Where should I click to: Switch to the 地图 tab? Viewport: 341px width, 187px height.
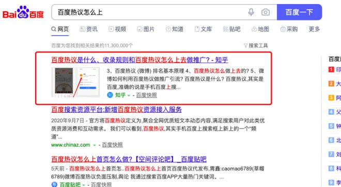(260, 29)
